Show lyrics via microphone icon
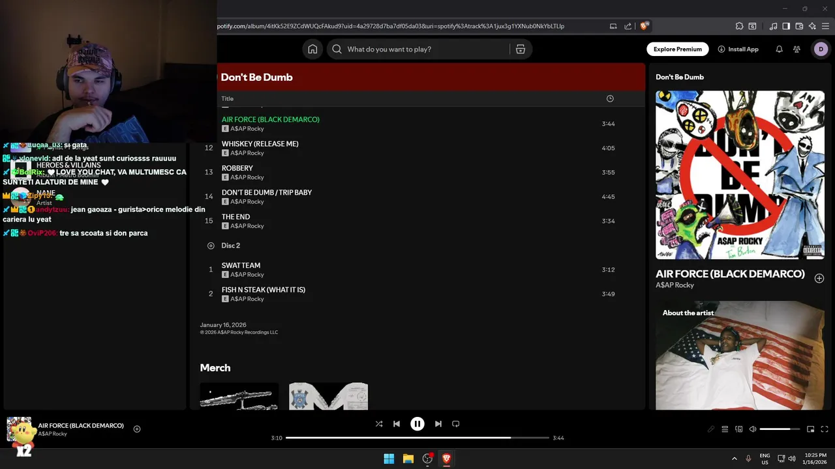Screen dimensions: 835x469 711,429
